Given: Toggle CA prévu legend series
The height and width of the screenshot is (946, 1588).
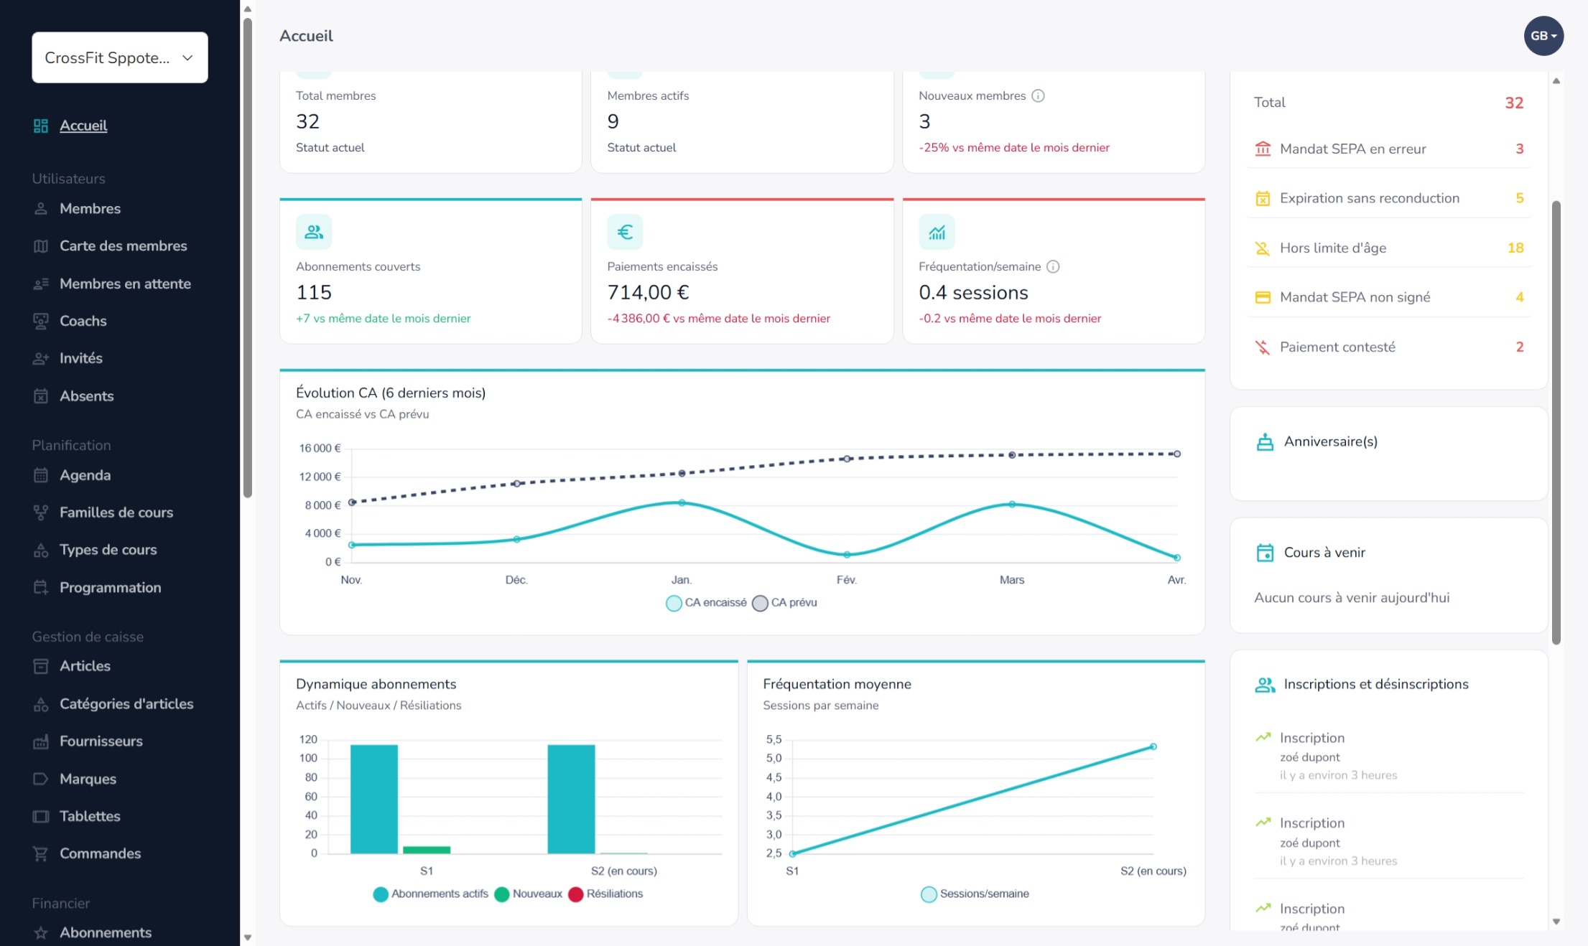Looking at the screenshot, I should pos(785,603).
